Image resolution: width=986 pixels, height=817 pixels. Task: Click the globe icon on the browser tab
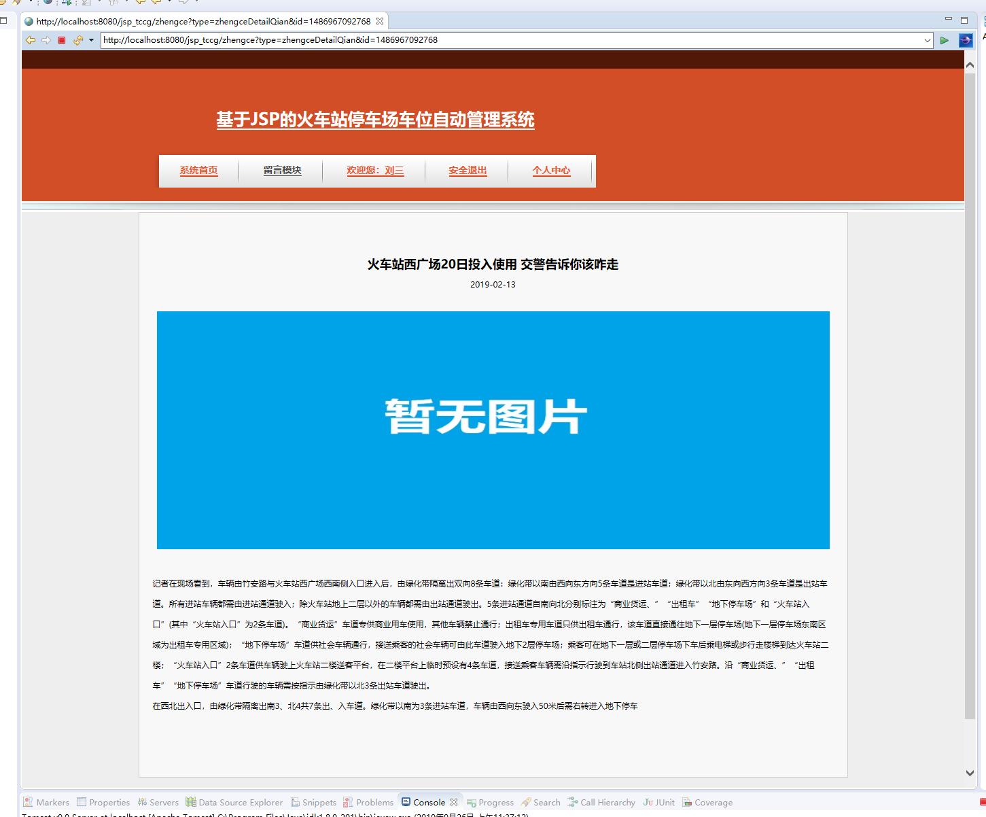pyautogui.click(x=28, y=21)
